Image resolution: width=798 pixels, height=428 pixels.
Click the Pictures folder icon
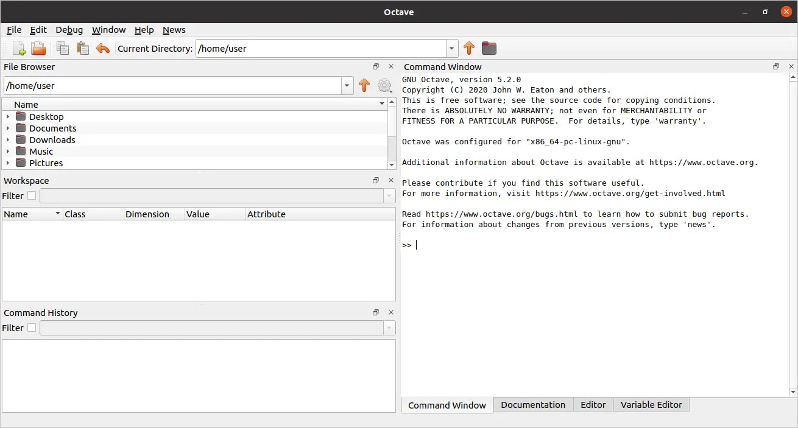pos(21,163)
